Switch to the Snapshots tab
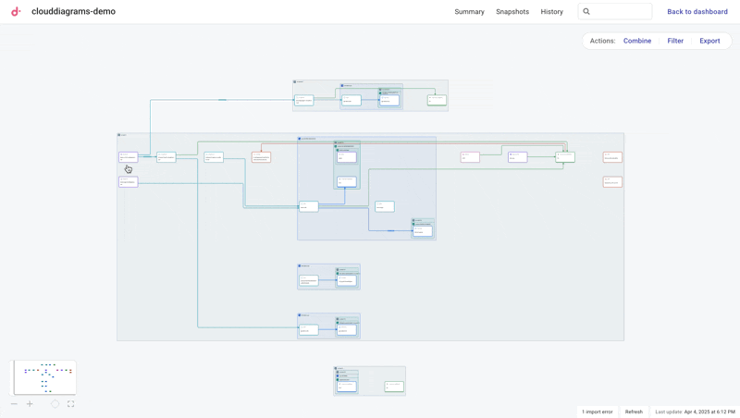Screen dimensions: 740x418 click(512, 12)
